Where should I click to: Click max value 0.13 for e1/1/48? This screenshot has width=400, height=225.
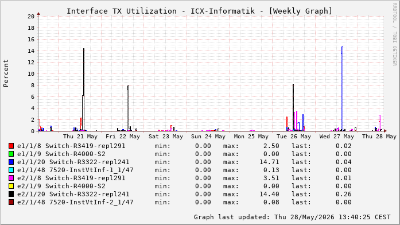(x=271, y=170)
